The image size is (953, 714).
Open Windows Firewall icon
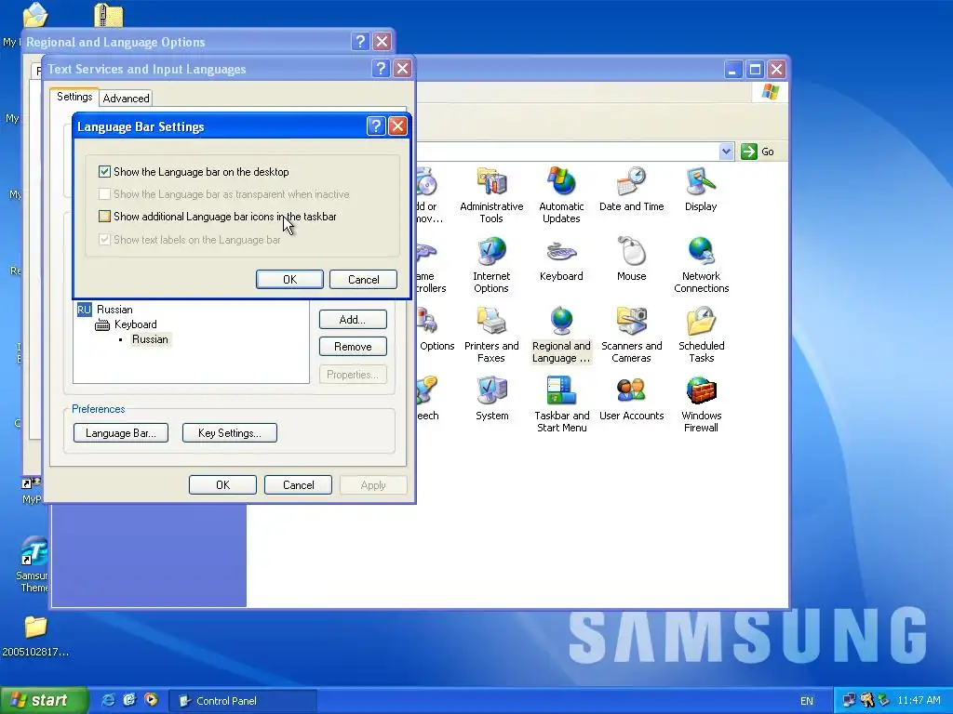(701, 404)
